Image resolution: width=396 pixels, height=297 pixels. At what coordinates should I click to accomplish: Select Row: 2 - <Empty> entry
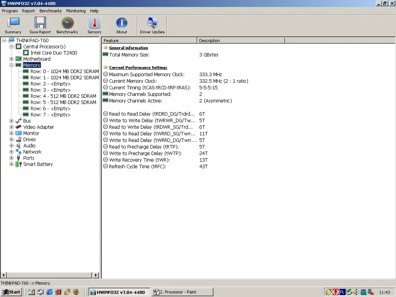[51, 84]
